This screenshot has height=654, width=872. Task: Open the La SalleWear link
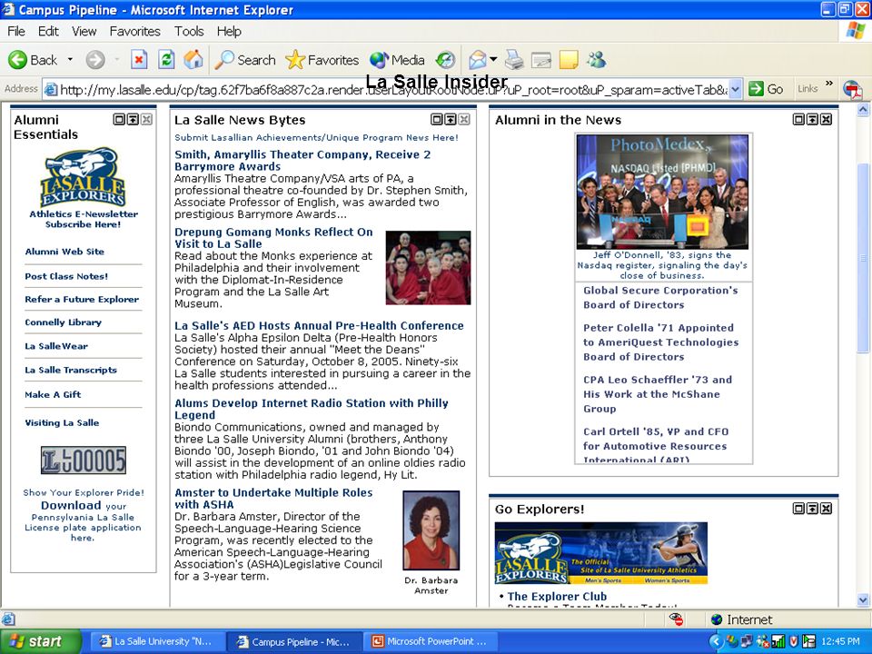[56, 346]
